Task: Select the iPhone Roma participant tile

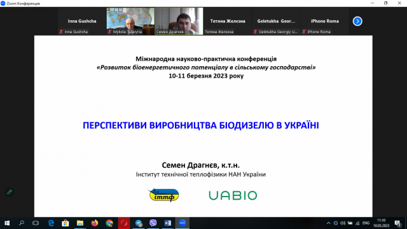Action: (x=325, y=21)
